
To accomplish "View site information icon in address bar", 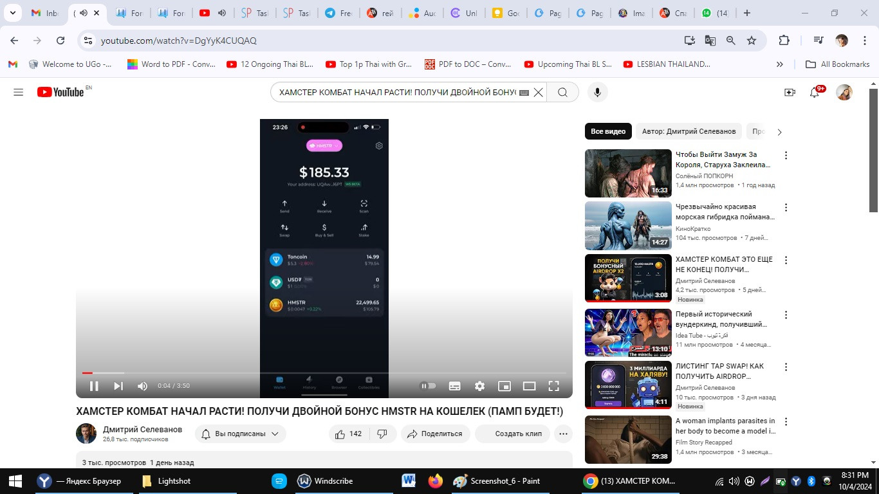I will (x=88, y=41).
